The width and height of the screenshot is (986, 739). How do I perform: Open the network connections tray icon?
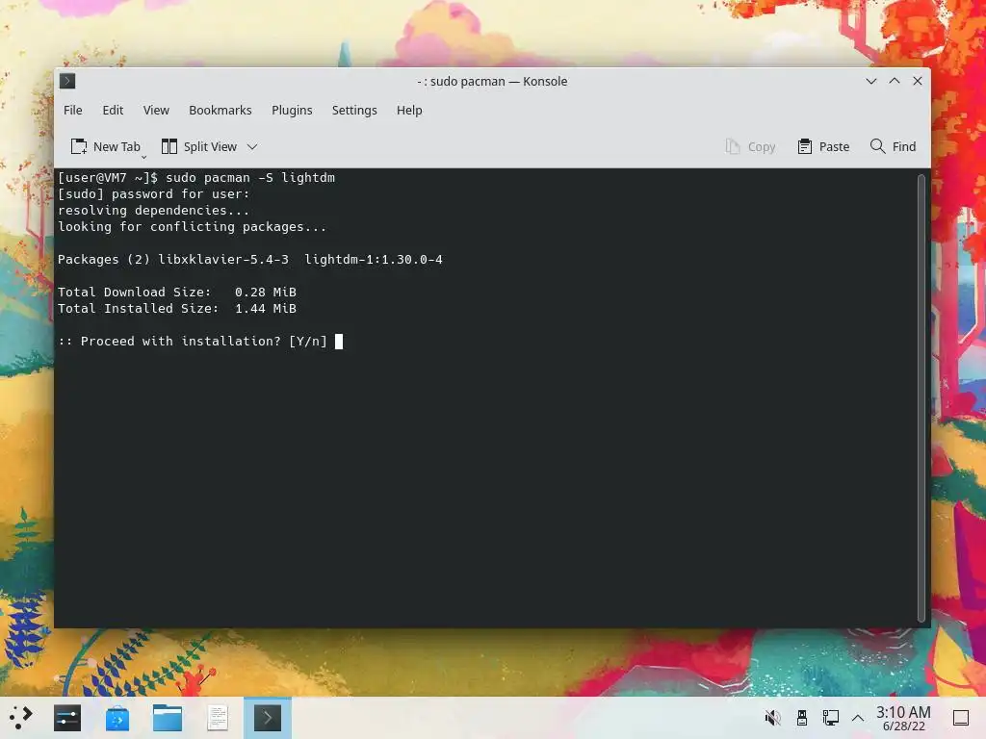[x=831, y=718]
